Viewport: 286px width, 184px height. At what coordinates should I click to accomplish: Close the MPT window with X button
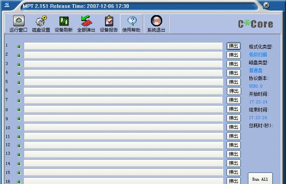[x=266, y=5]
